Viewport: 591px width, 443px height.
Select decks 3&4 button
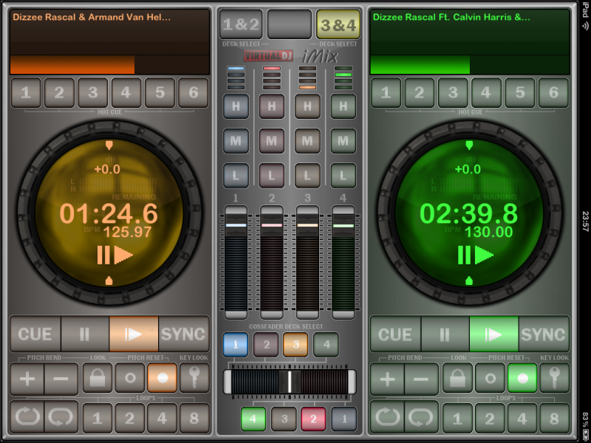point(338,24)
